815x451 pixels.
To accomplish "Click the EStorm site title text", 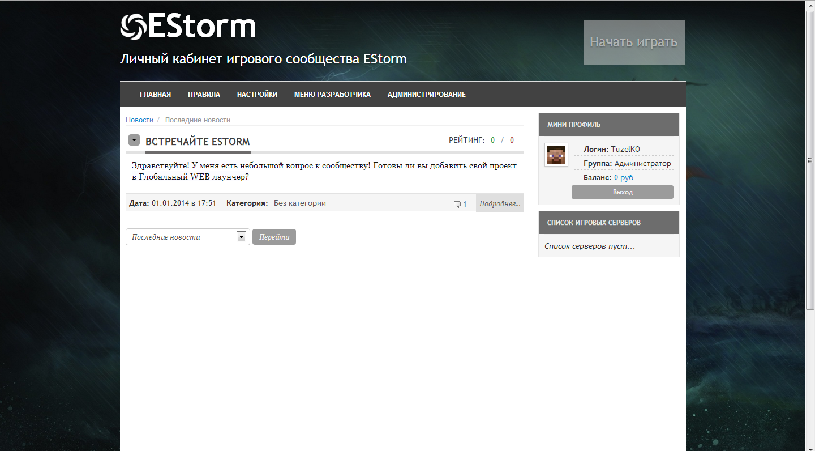I will click(x=202, y=27).
